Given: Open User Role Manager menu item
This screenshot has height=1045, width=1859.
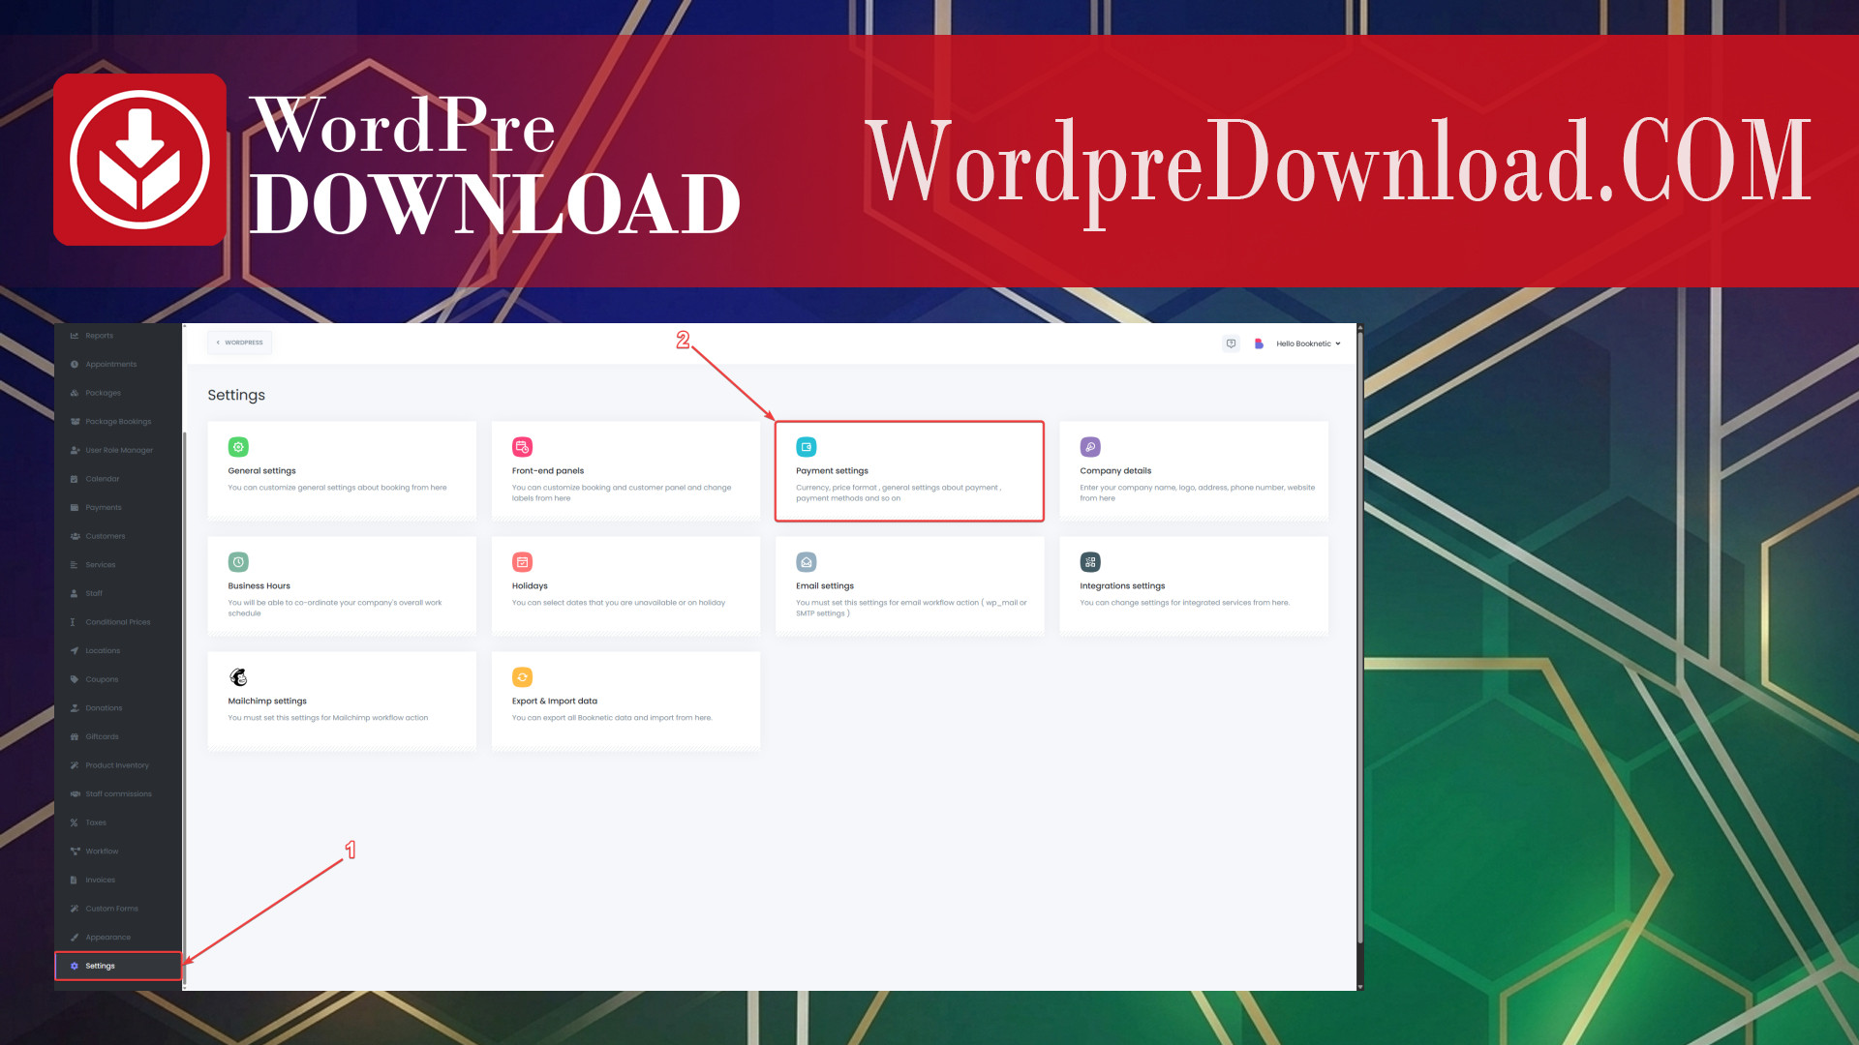Looking at the screenshot, I should [118, 450].
